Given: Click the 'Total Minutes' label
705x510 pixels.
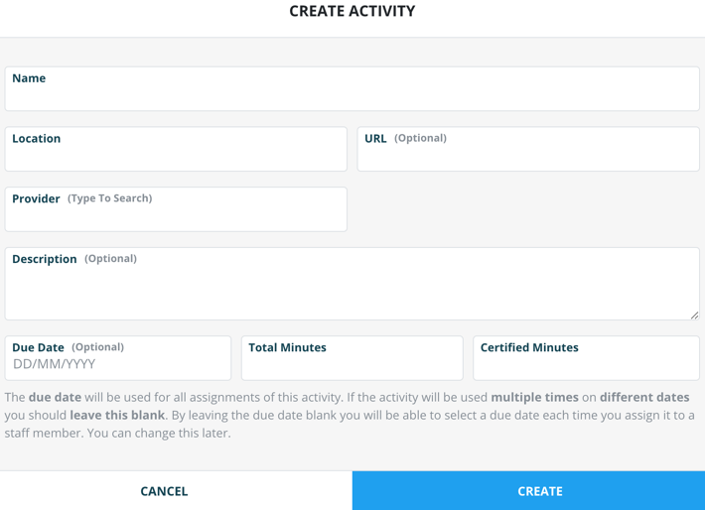Looking at the screenshot, I should tap(287, 347).
